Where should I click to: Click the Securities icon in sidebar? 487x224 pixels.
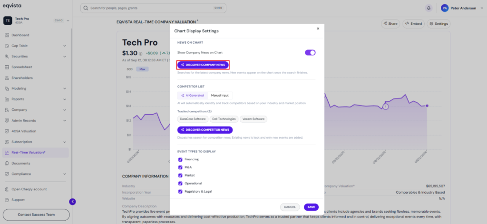point(7,57)
